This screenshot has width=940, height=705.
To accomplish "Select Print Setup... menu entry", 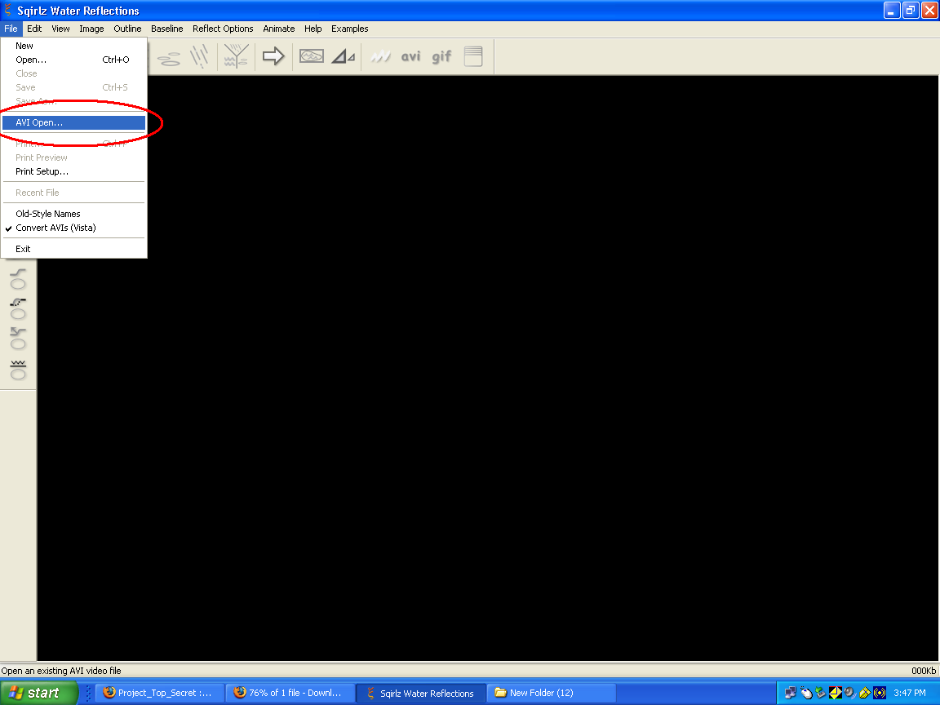I will [73, 171].
